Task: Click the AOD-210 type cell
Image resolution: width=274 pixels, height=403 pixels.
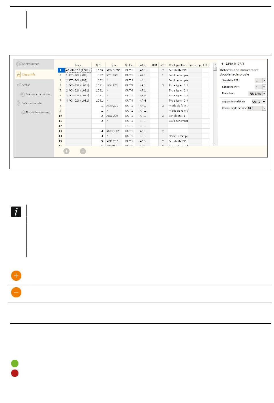Action: (x=114, y=141)
